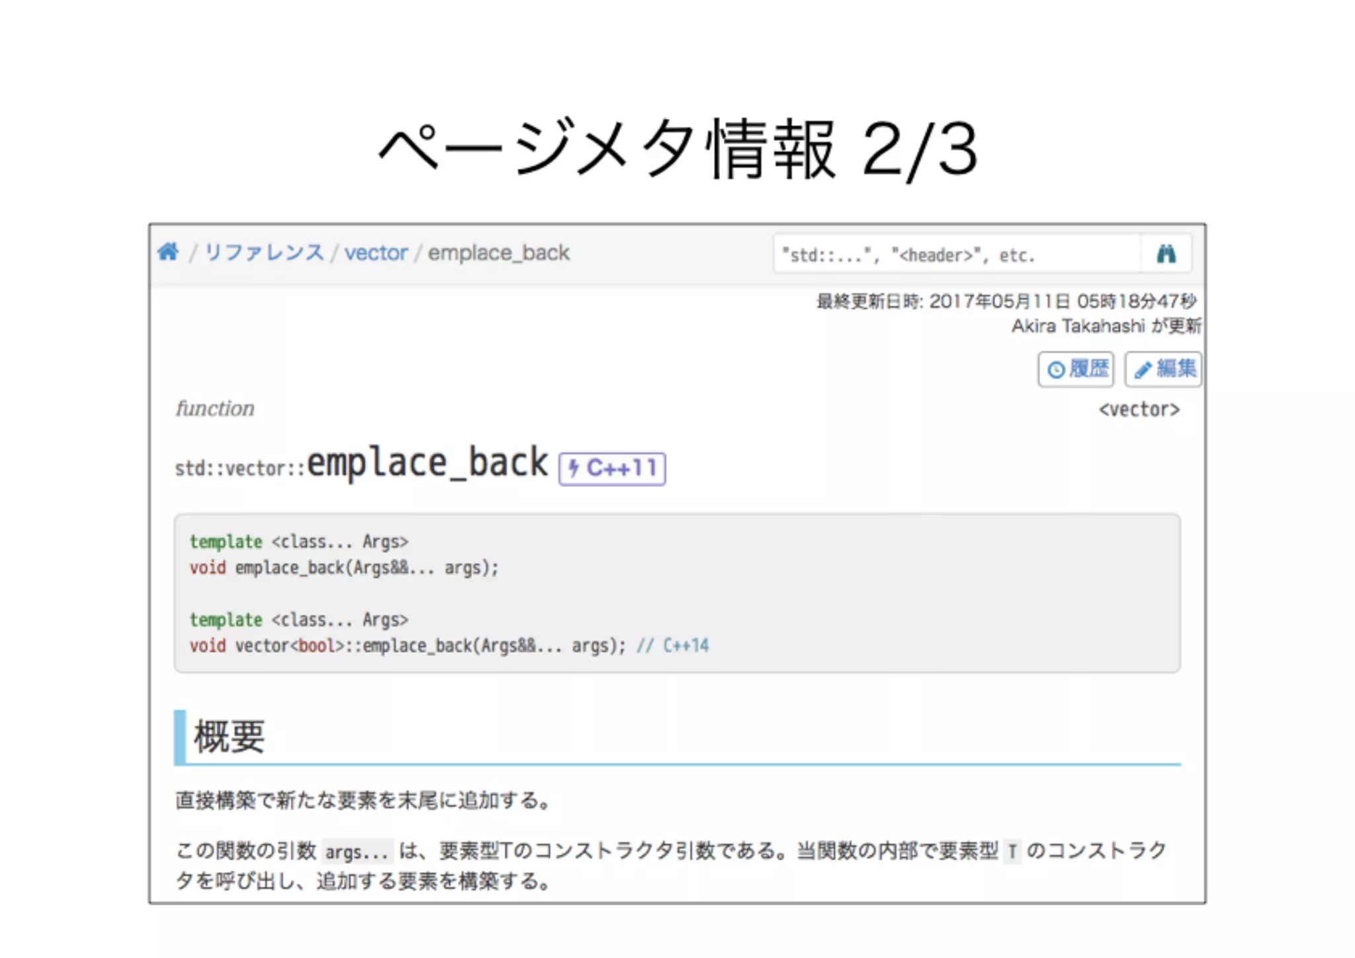Click Akira Takahashi が更新 text

coord(1106,326)
